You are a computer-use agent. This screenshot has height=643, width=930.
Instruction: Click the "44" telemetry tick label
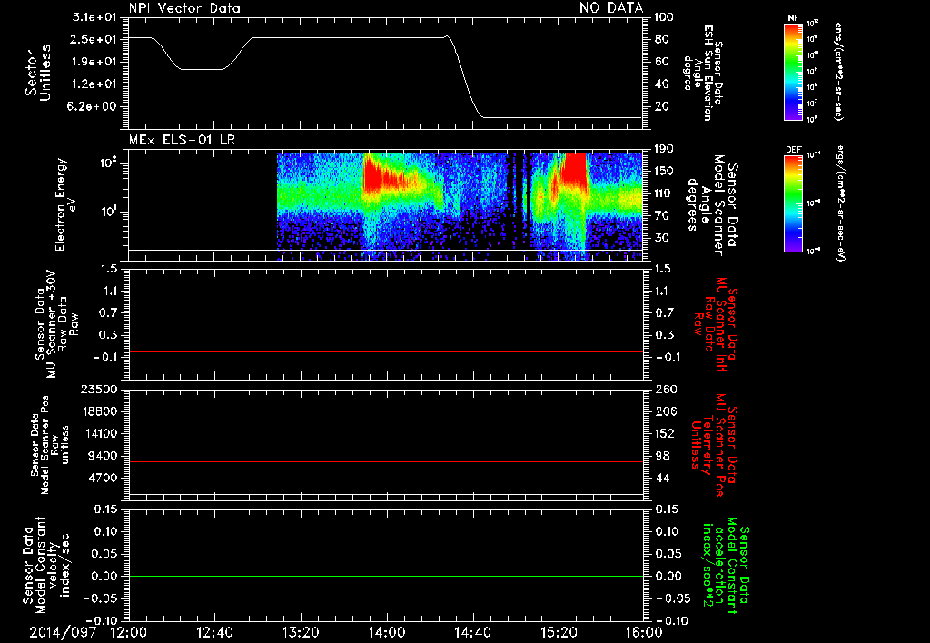tap(661, 478)
